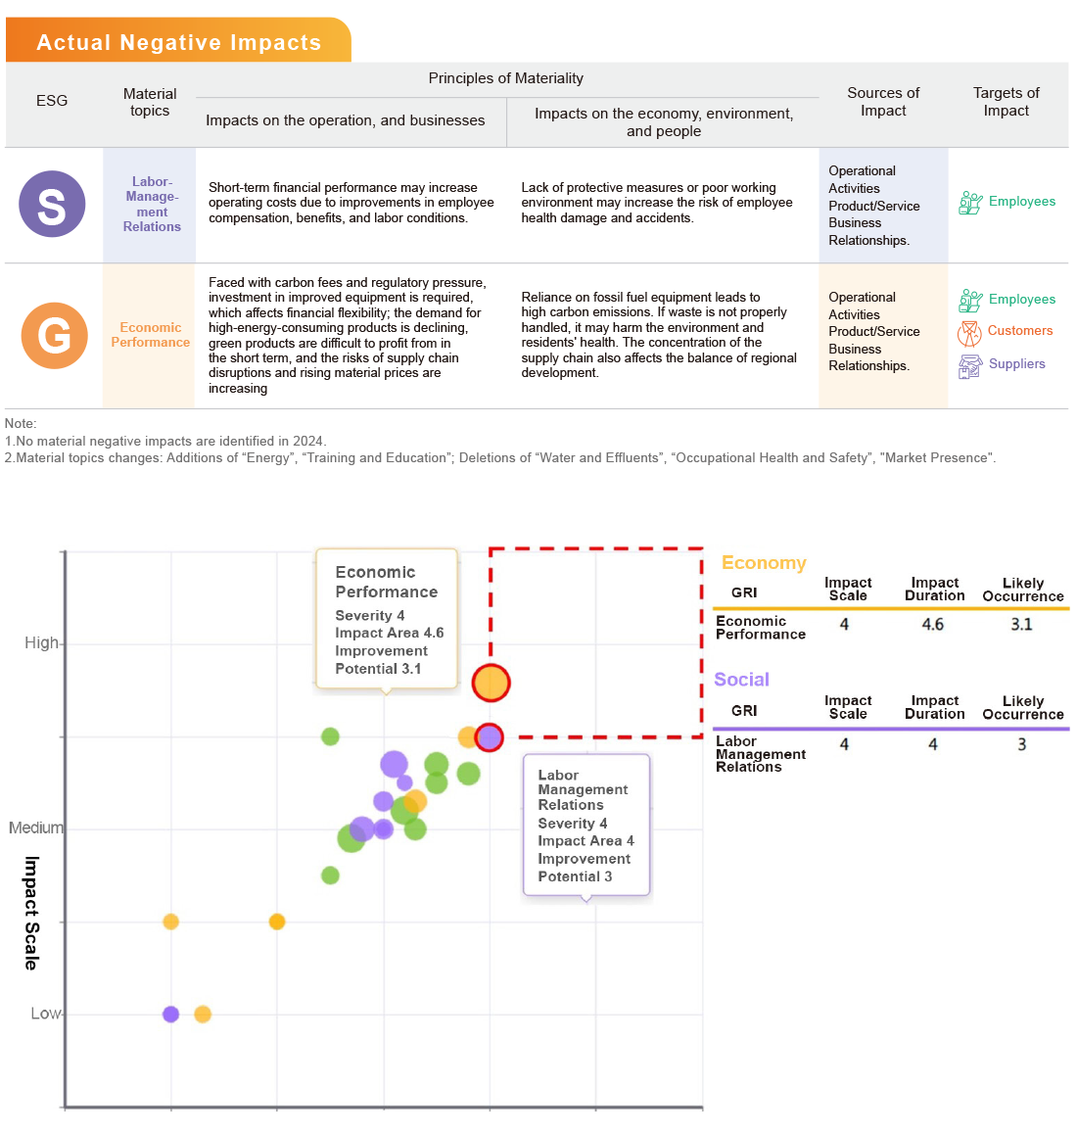
Task: Select Employees icon in Economic Performance row
Action: tap(970, 300)
